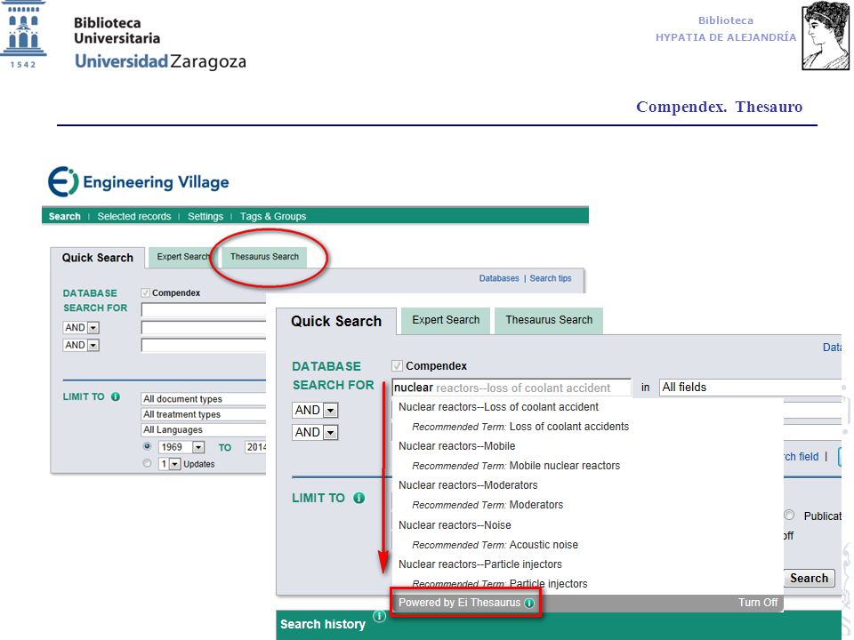Open first AND operator dropdown in front window
Viewport: 854px width, 640px height.
point(315,410)
